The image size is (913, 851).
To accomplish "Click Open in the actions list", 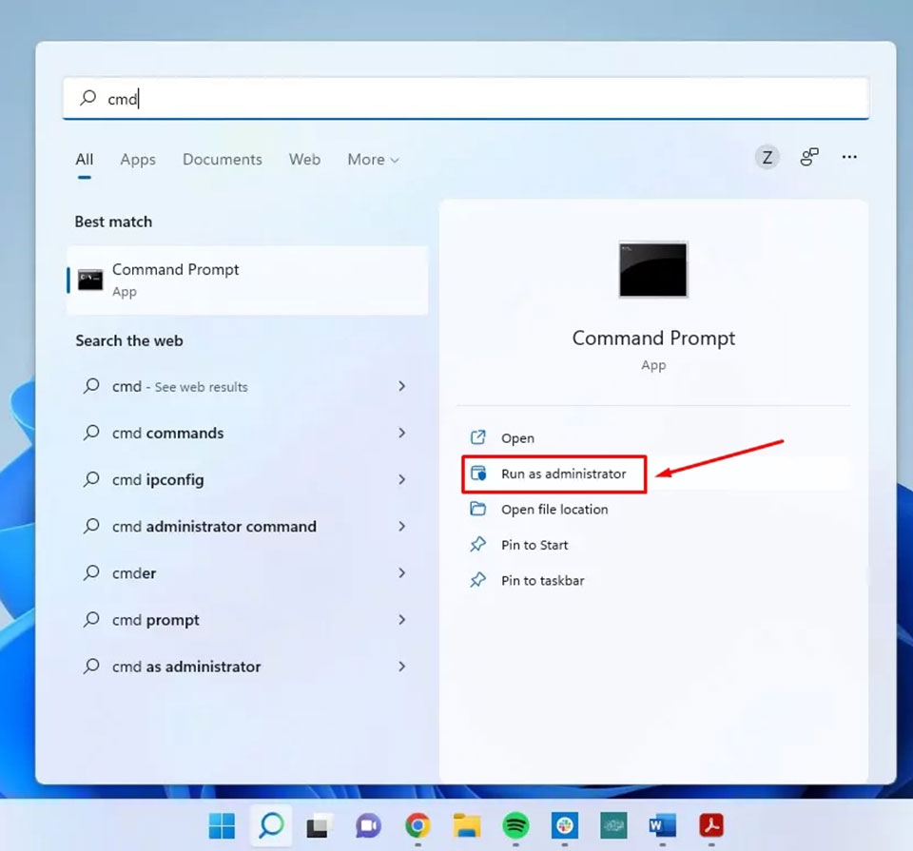I will point(517,437).
